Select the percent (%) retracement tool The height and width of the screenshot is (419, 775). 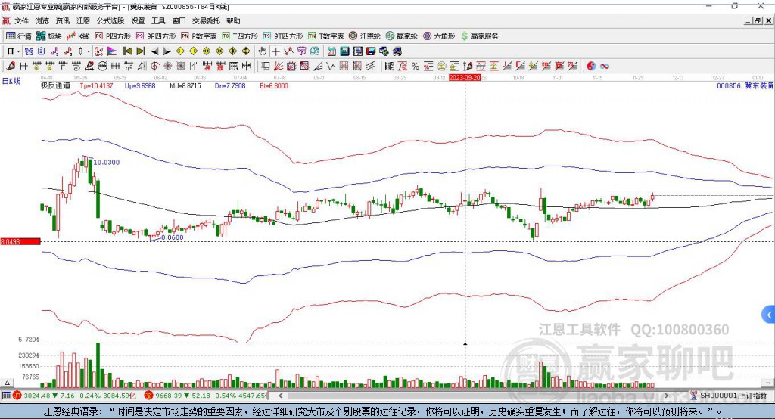pyautogui.click(x=416, y=66)
